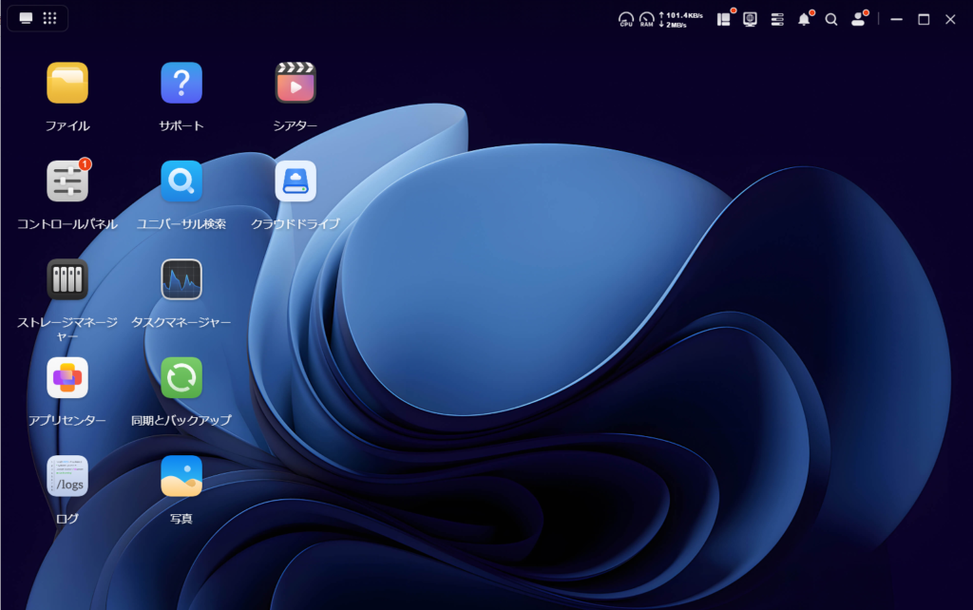
Task: Open ストレージマネージャー storage app
Action: click(67, 279)
